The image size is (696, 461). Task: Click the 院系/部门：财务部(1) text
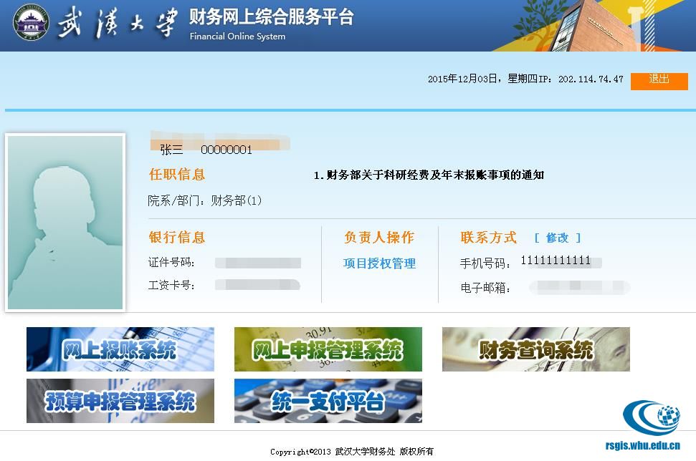tap(205, 201)
